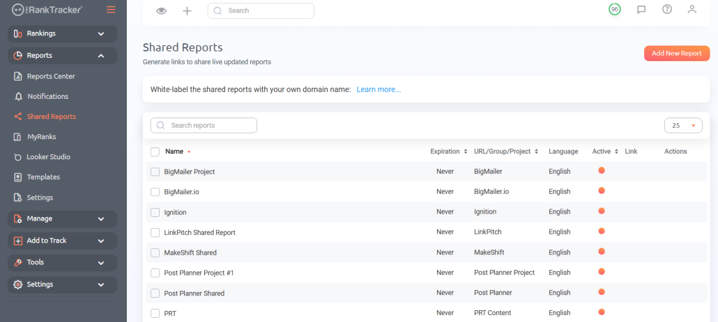
Task: Click the Templates icon
Action: [x=18, y=177]
